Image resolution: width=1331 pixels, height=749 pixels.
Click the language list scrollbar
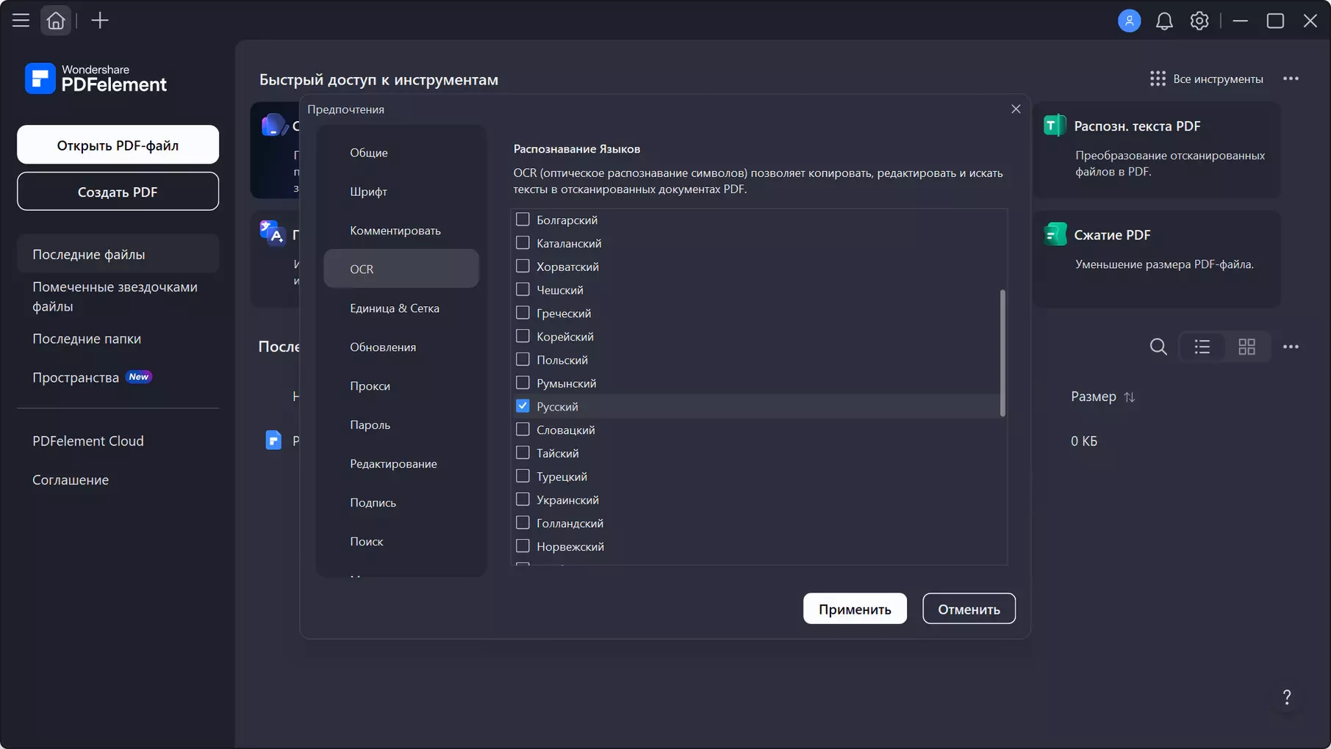pyautogui.click(x=1002, y=353)
